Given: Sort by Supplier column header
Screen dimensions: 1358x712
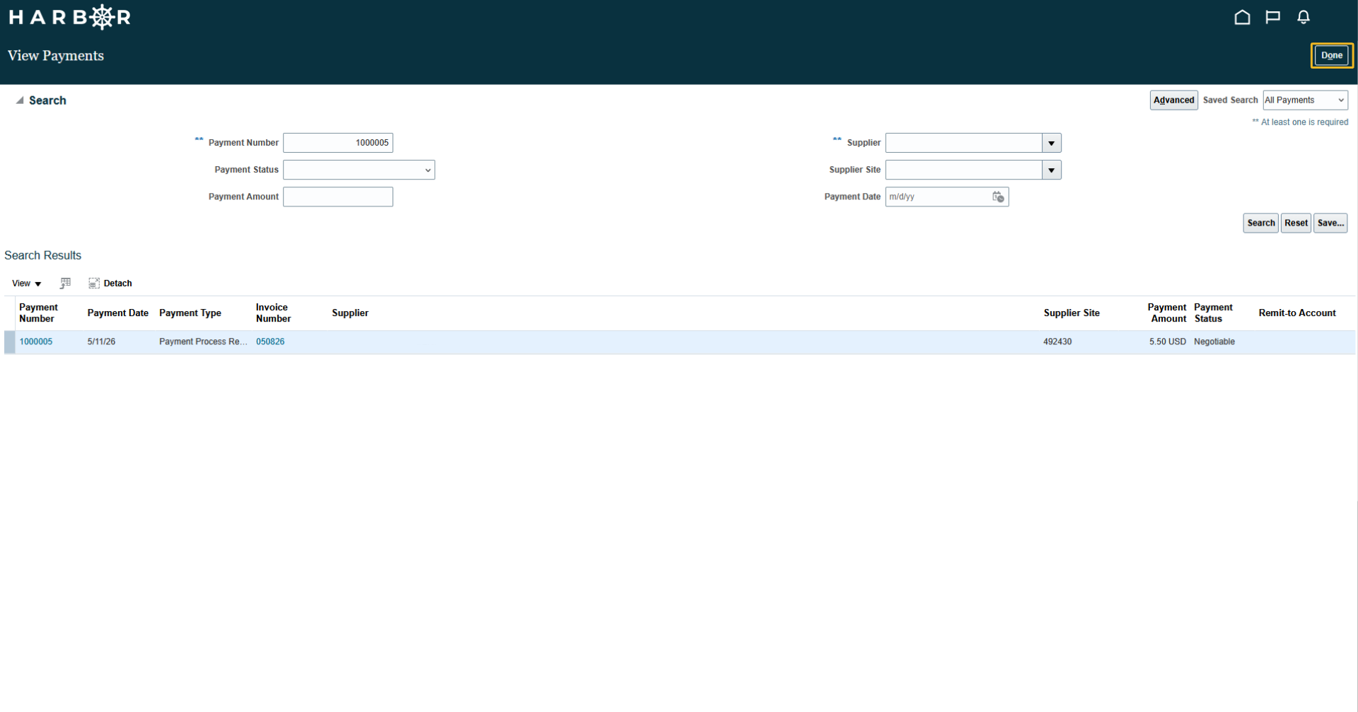Looking at the screenshot, I should (350, 313).
